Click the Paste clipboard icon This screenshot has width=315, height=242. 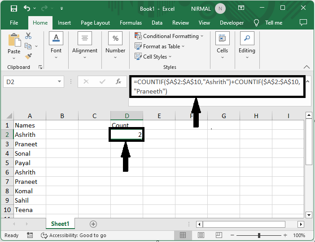coord(14,40)
